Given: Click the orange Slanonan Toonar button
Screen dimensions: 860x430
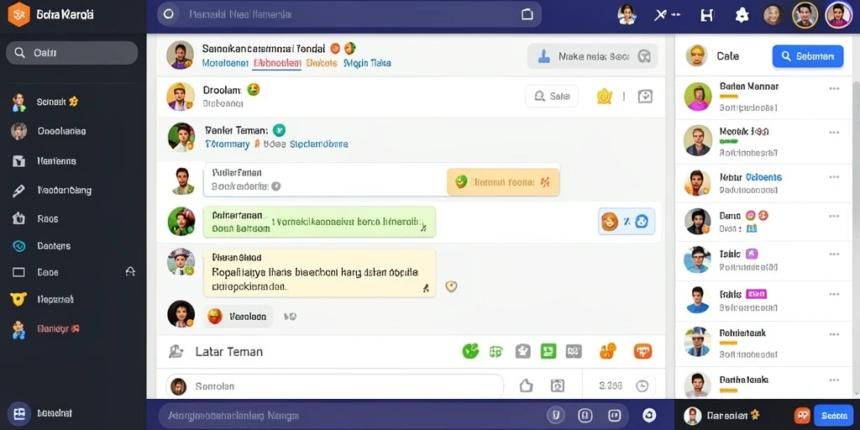Looking at the screenshot, I should (x=504, y=182).
